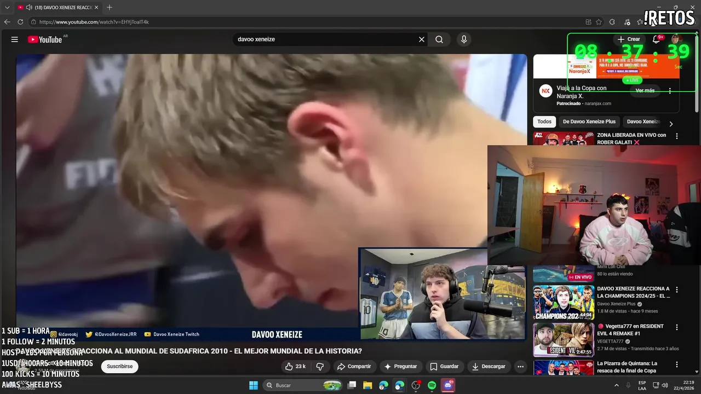Bookmark this page with star icon
Screen dimensions: 701x394
(x=599, y=22)
